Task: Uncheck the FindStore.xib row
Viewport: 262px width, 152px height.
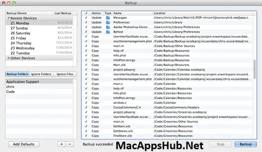Action: (86, 136)
